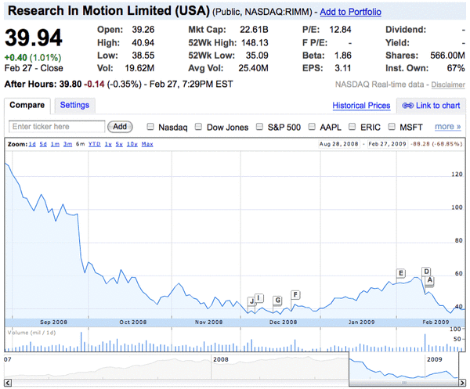Select the 6m zoom option

coord(81,144)
